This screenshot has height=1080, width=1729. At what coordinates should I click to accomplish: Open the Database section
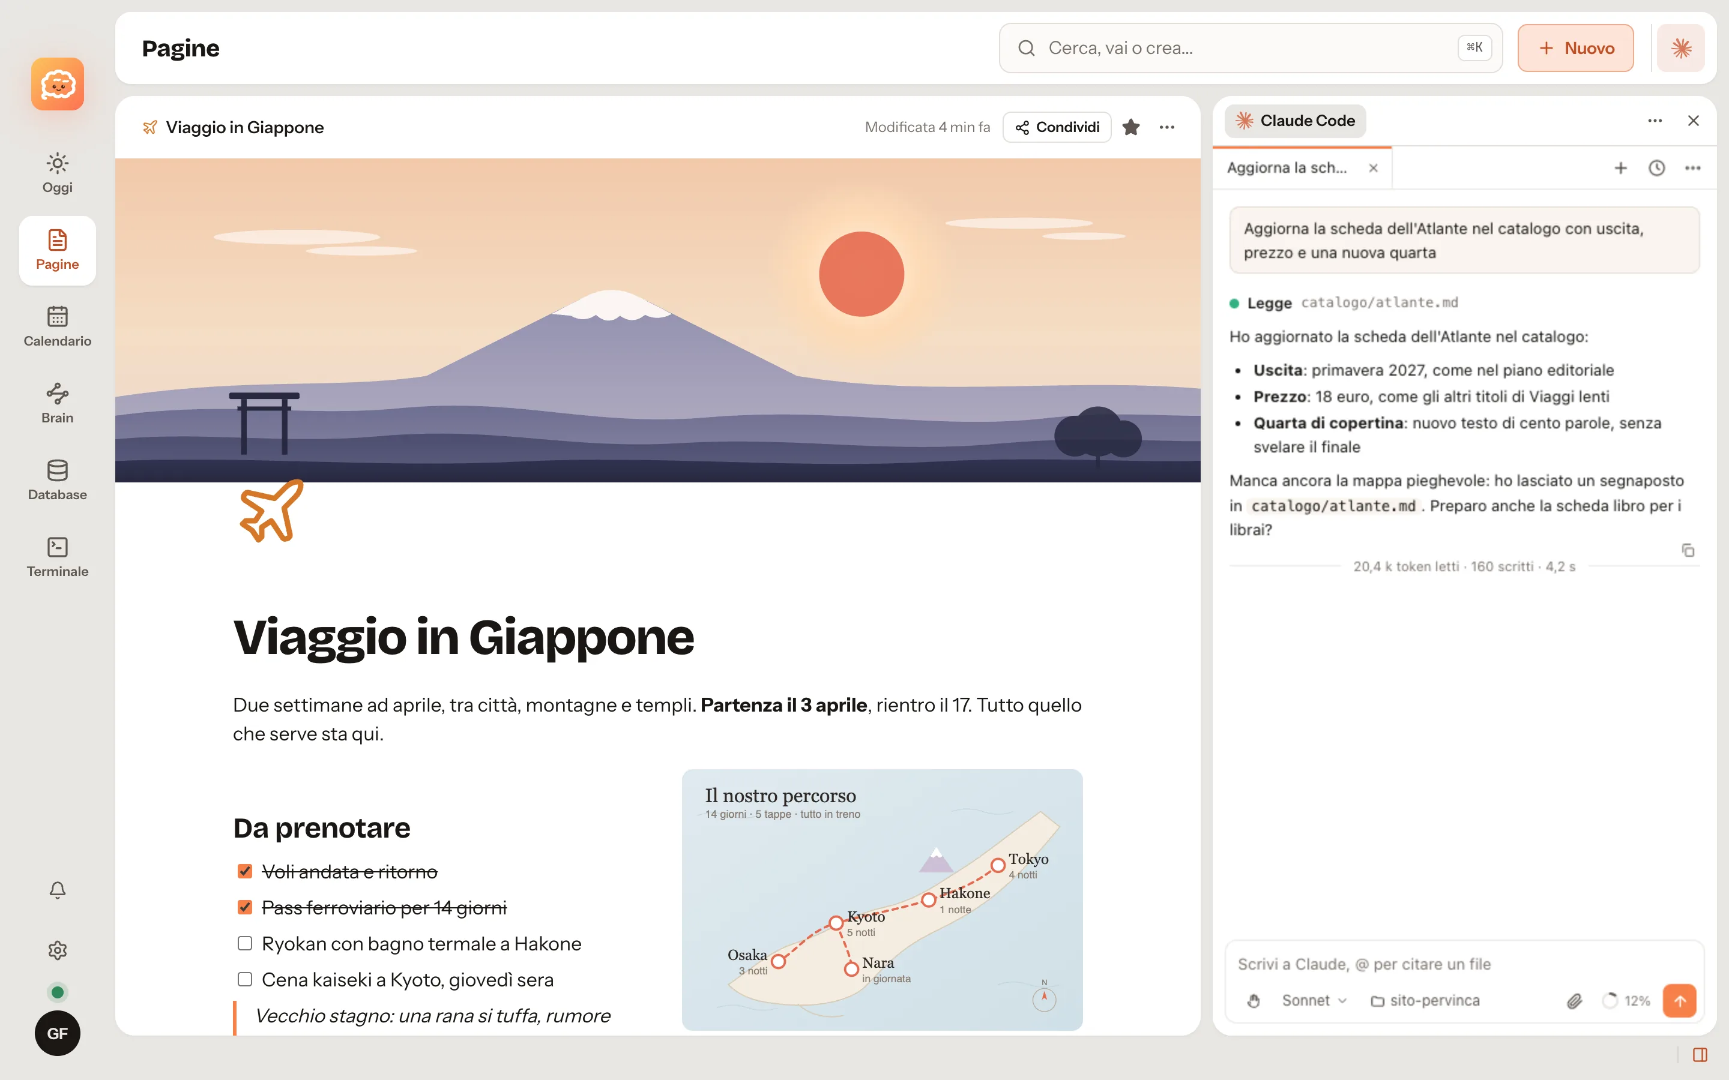(x=57, y=480)
